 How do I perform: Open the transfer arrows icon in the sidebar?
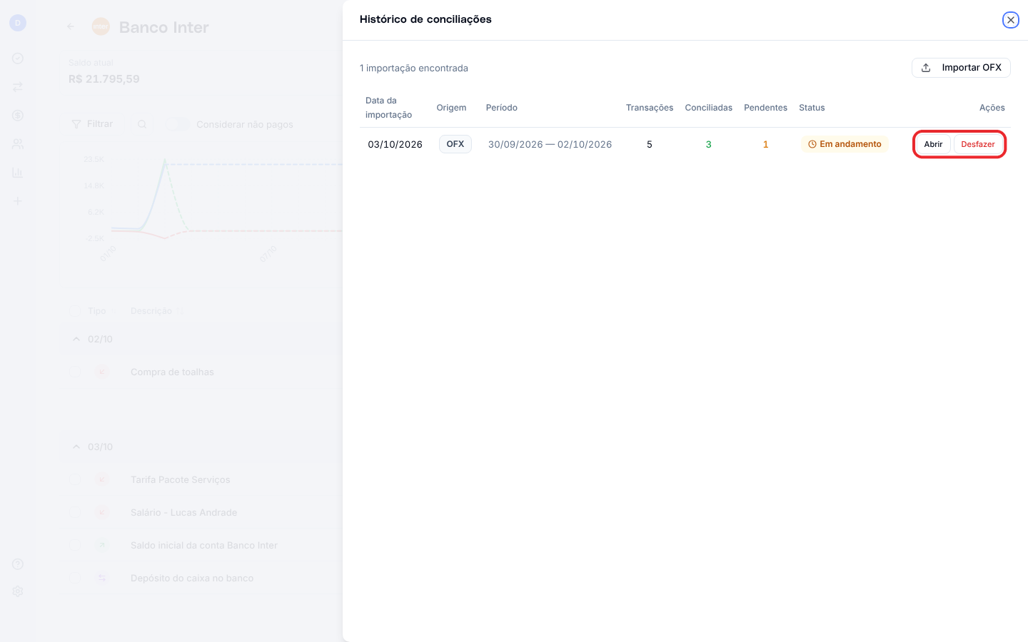pyautogui.click(x=18, y=87)
